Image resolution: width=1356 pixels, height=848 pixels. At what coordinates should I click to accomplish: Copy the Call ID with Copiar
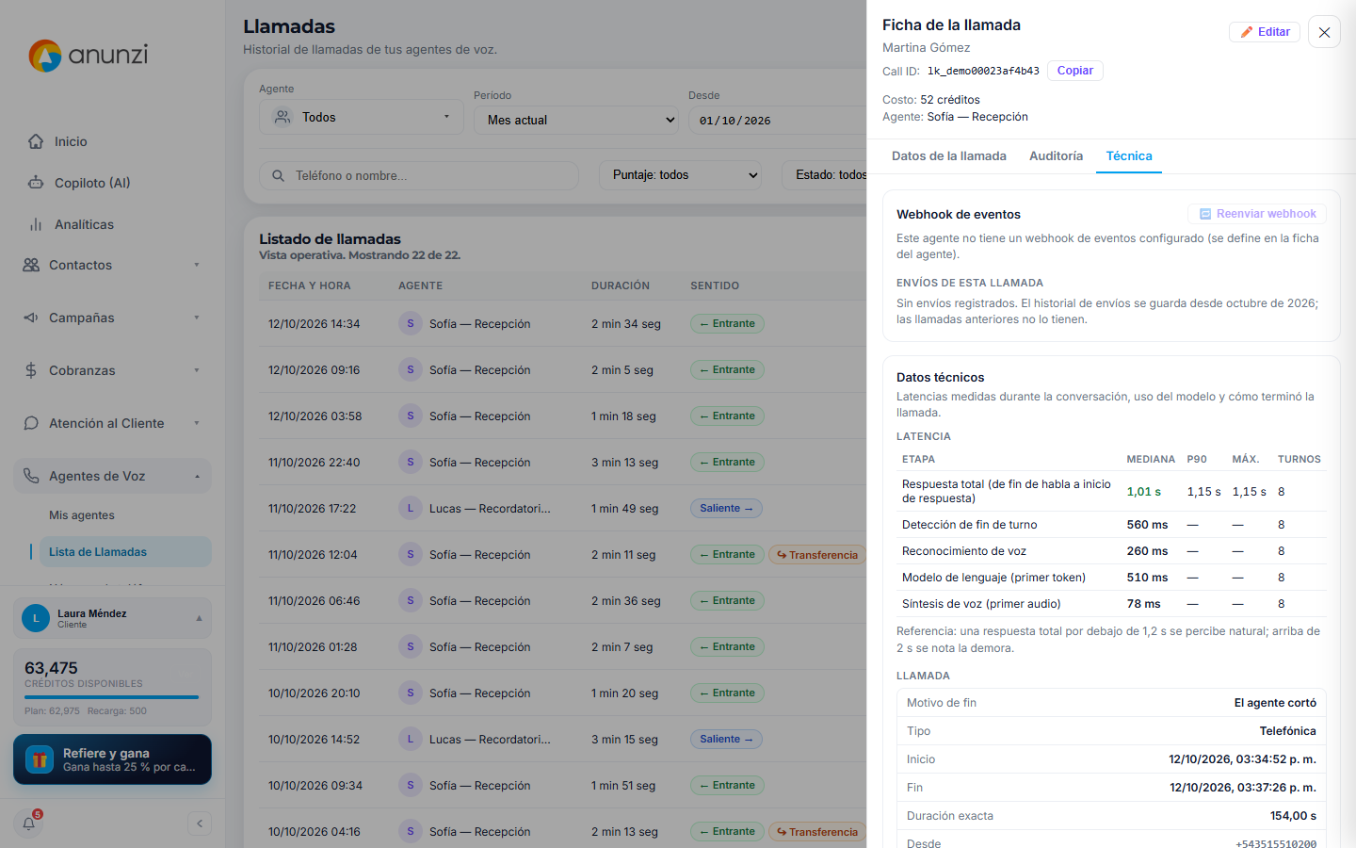coord(1075,71)
